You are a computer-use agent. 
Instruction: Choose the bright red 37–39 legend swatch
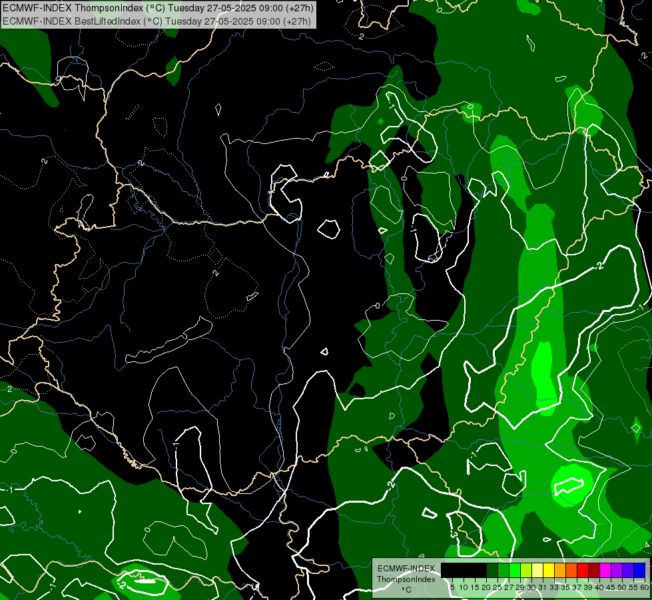click(583, 570)
